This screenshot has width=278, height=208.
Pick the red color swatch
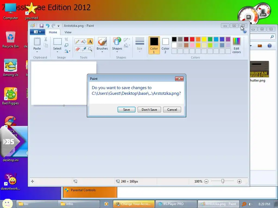tap(192, 39)
